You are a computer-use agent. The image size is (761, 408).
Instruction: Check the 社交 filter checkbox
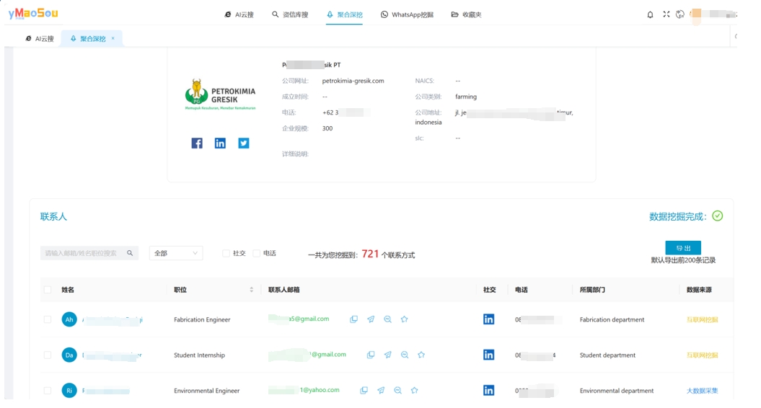pyautogui.click(x=226, y=253)
